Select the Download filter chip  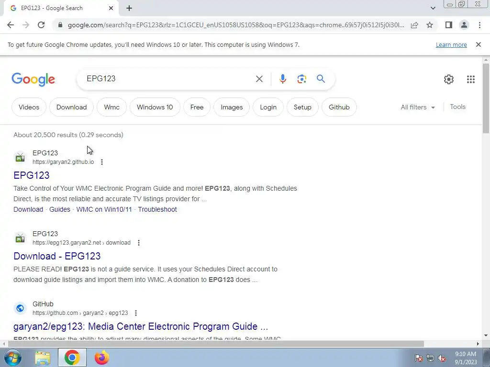[72, 107]
